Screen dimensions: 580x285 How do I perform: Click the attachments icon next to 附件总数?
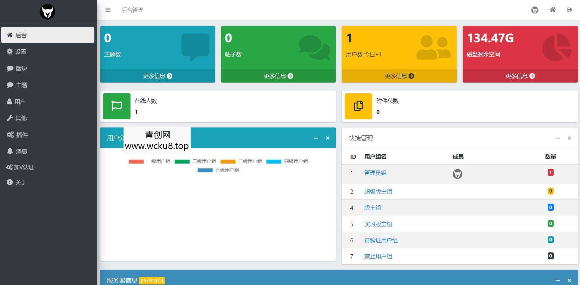[x=358, y=106]
